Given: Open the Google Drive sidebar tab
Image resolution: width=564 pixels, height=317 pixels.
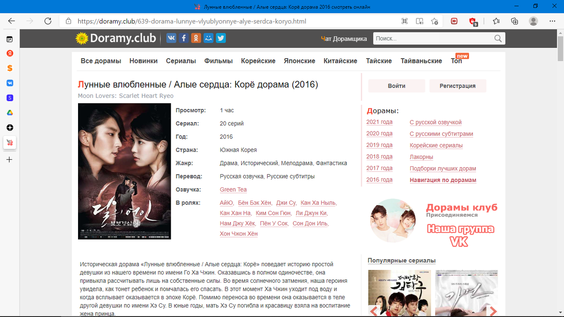Looking at the screenshot, I should [9, 113].
